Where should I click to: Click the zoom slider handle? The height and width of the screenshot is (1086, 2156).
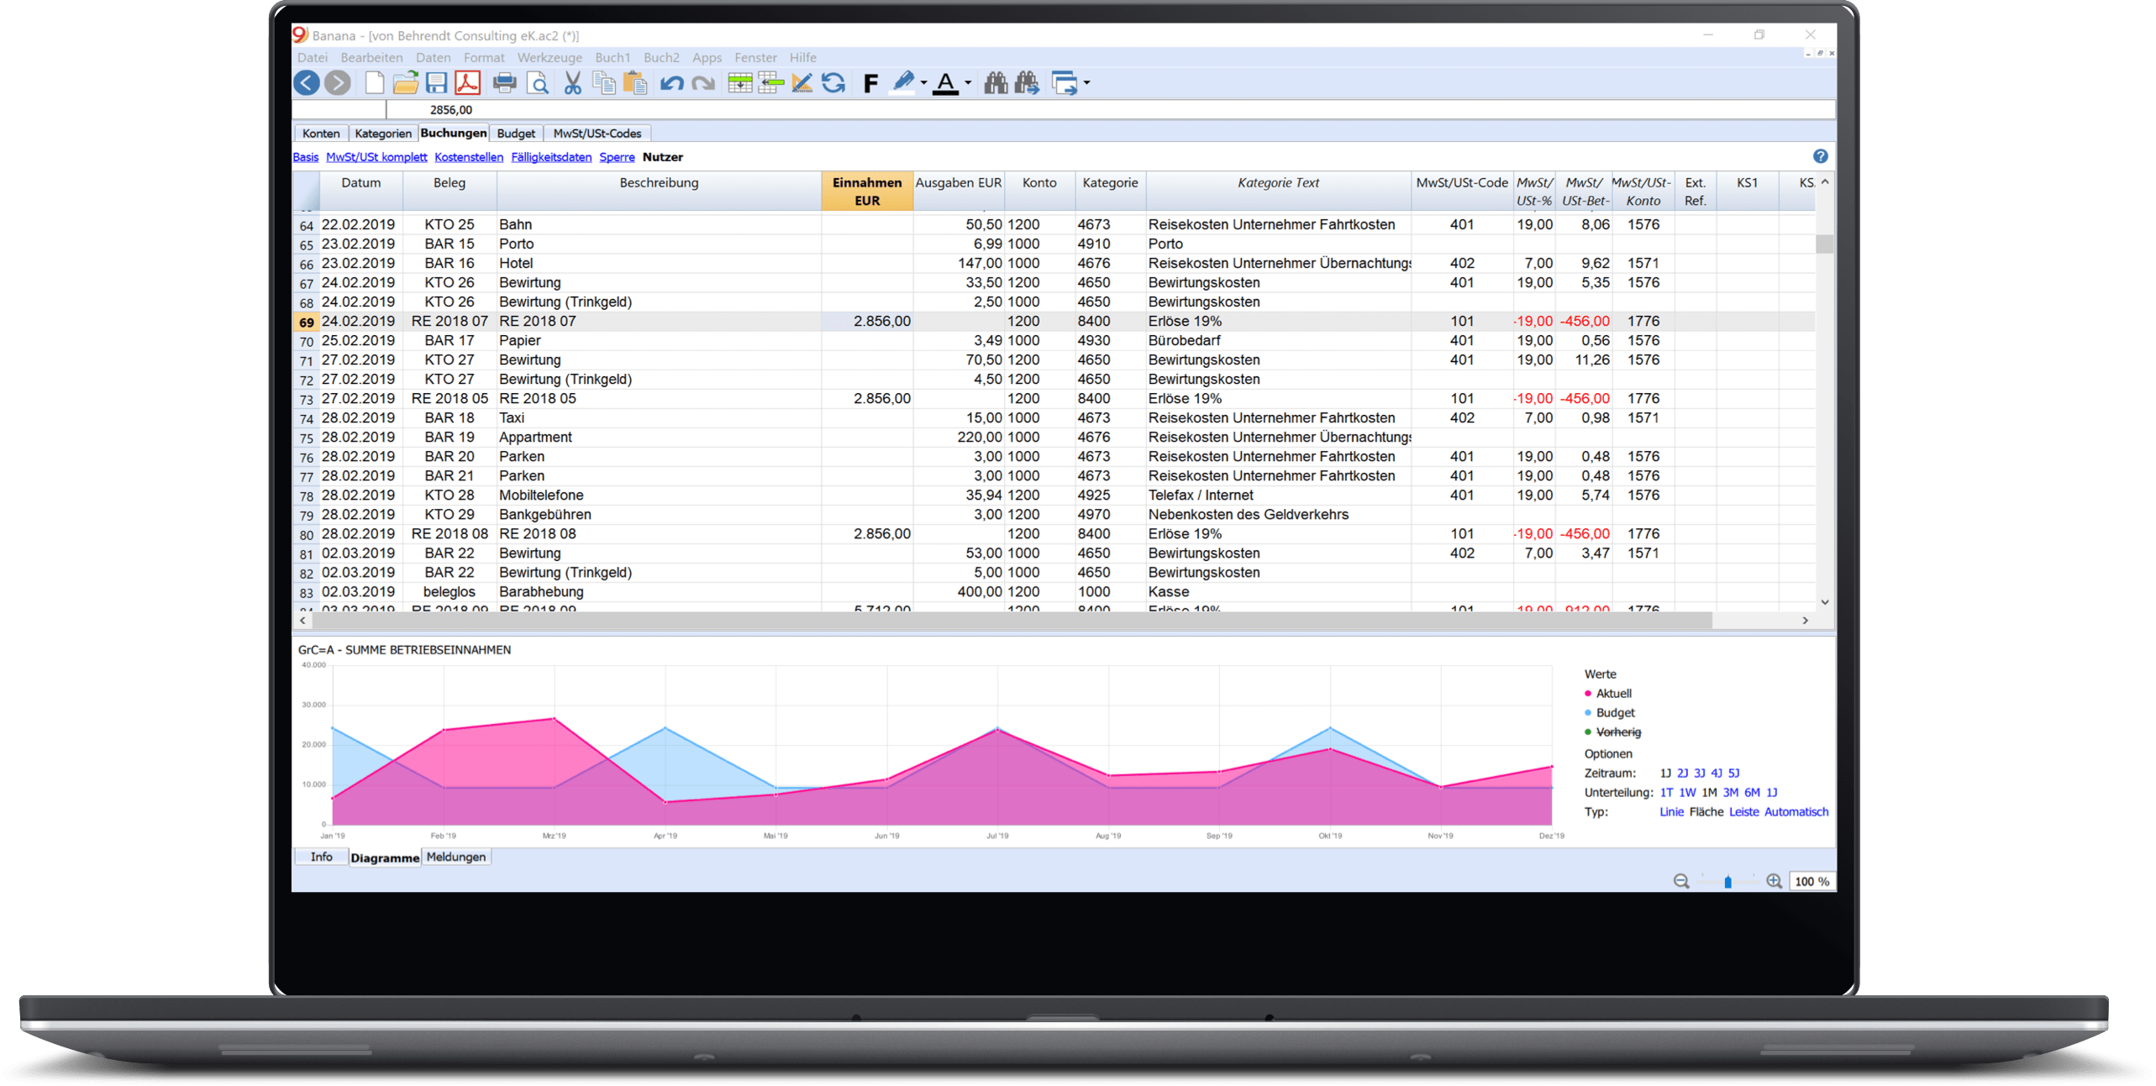click(x=1727, y=881)
